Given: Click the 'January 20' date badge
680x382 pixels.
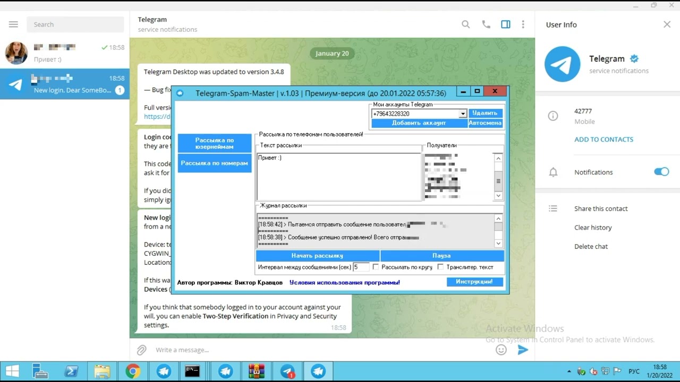Looking at the screenshot, I should click(332, 53).
